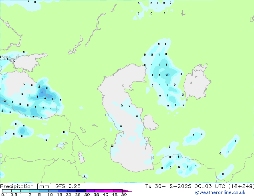Select the 'GFS 0.25' model label
The width and height of the screenshot is (254, 196).
[x=68, y=186]
